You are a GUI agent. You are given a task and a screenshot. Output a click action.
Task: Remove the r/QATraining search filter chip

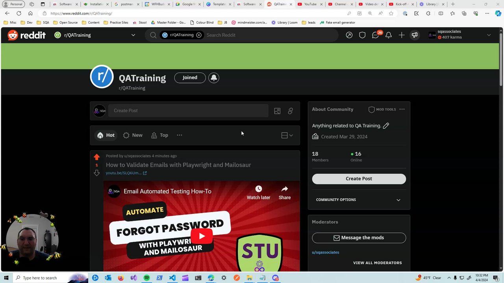[199, 35]
